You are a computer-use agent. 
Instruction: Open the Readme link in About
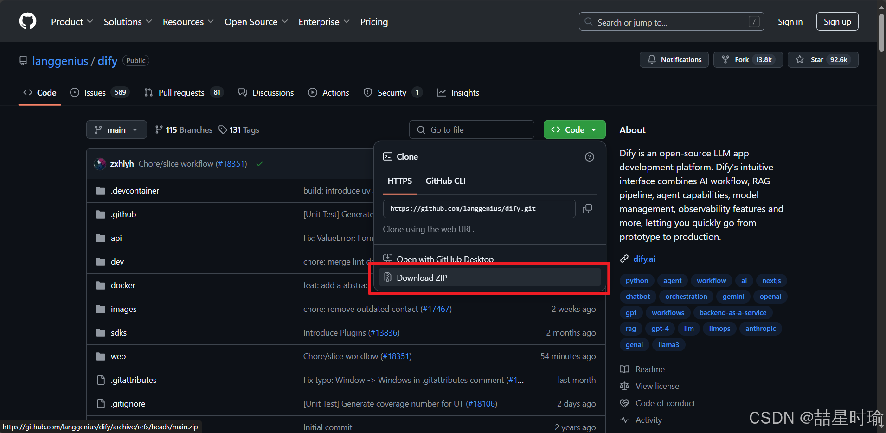click(642, 369)
